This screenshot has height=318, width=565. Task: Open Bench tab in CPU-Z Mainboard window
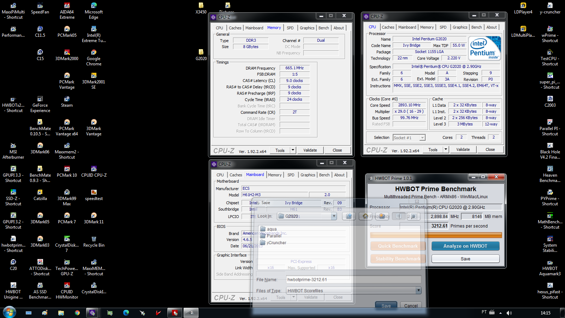pyautogui.click(x=324, y=175)
